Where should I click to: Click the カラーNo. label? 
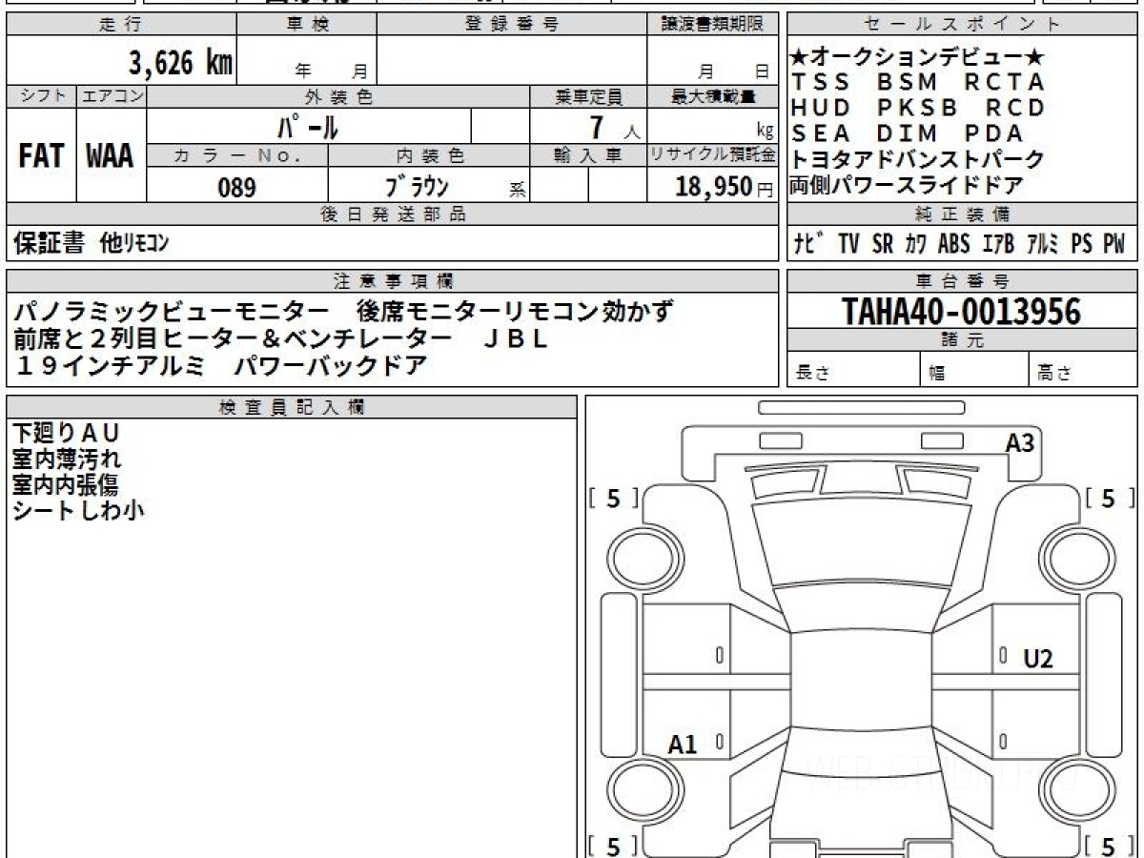tap(237, 155)
